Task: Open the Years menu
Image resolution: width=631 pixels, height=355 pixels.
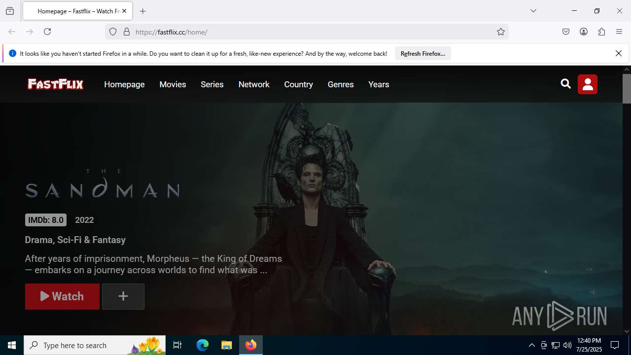Action: tap(379, 84)
